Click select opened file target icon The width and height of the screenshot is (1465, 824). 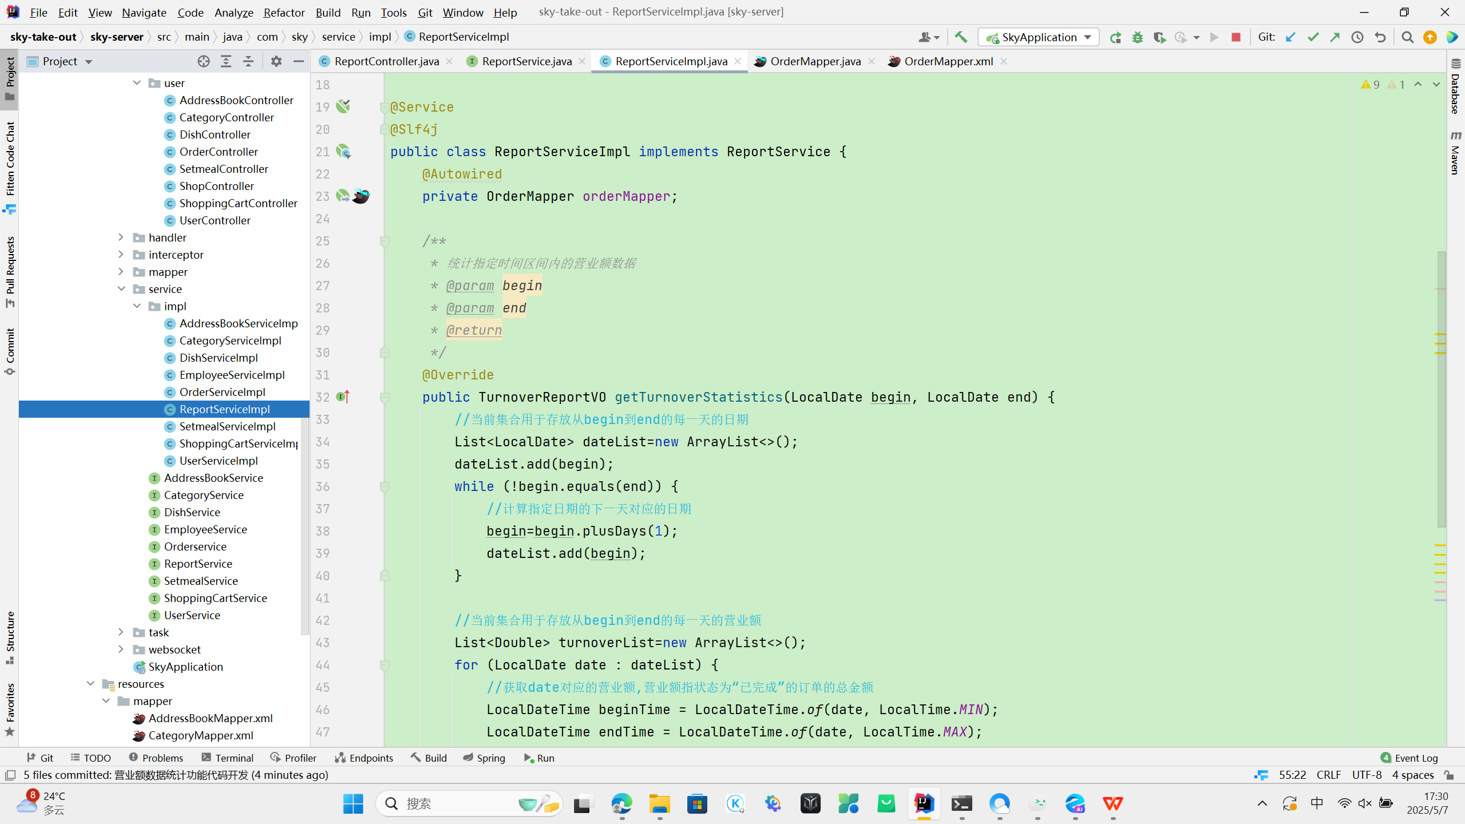click(x=203, y=61)
